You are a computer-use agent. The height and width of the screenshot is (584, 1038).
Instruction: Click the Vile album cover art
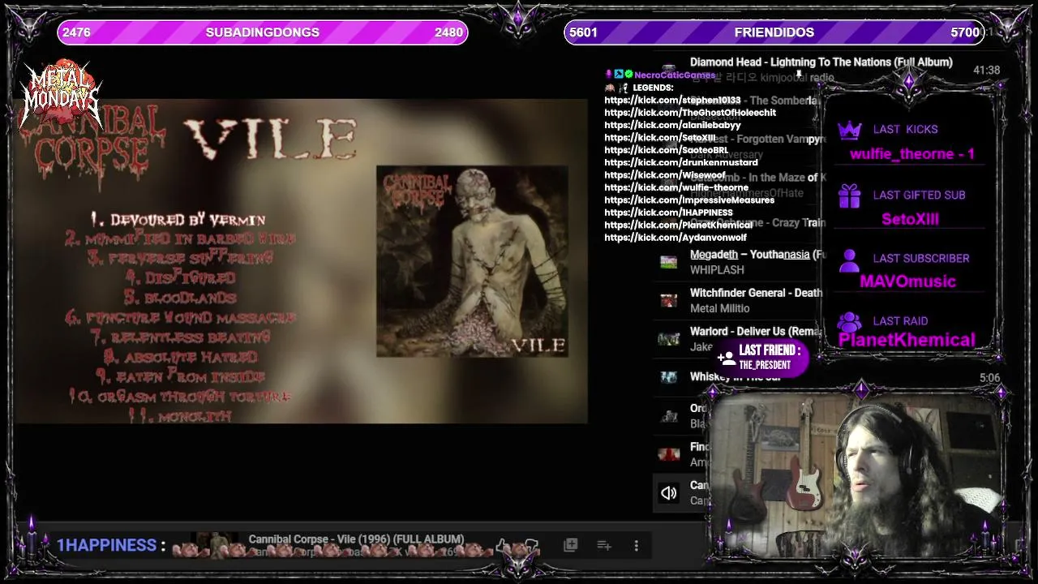(472, 261)
